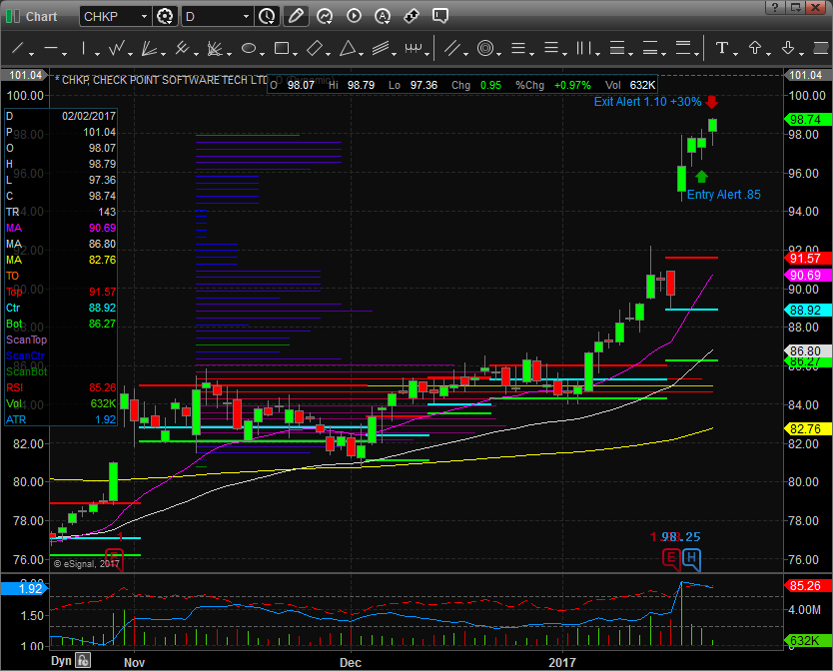
Task: Click the red 85.26 RSI value tag
Action: click(x=807, y=585)
